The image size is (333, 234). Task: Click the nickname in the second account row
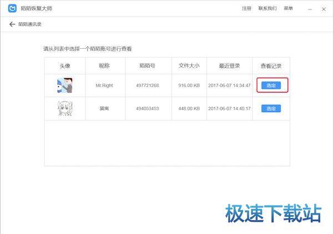(104, 109)
